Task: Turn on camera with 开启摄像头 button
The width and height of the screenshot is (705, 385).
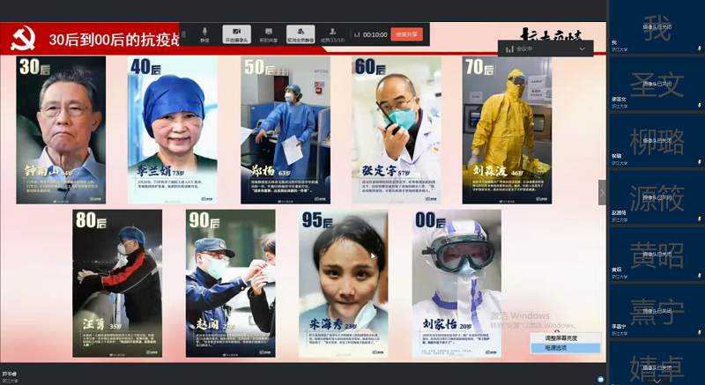Action: coord(236,33)
